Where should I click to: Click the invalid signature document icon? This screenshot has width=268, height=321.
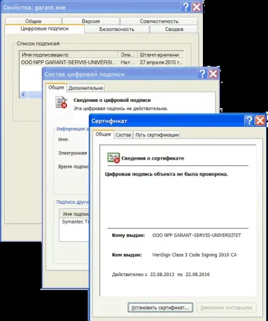(61, 102)
